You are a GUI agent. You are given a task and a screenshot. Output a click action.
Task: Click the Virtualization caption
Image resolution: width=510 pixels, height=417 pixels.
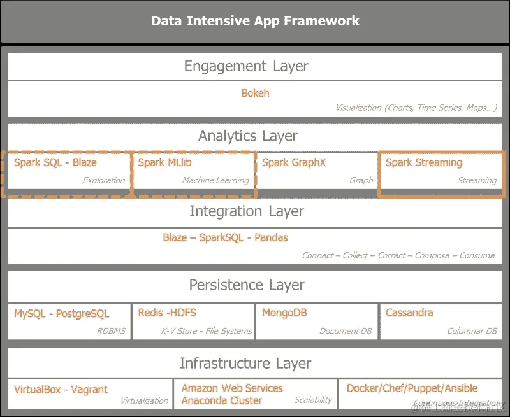145,400
